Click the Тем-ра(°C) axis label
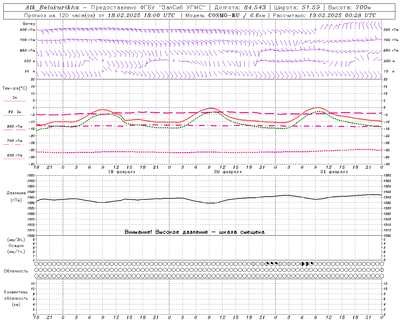Viewport: 400px width, 320px height. pyautogui.click(x=15, y=88)
